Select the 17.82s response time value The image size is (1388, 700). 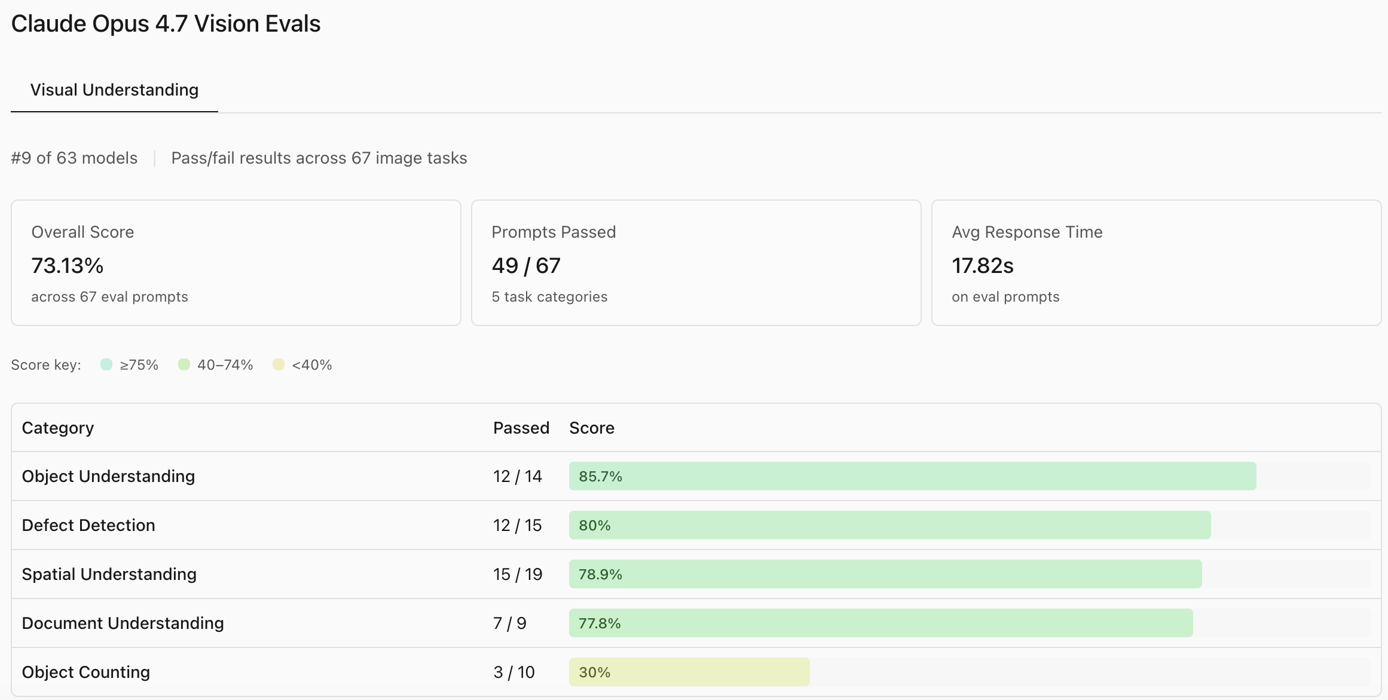[x=983, y=265]
